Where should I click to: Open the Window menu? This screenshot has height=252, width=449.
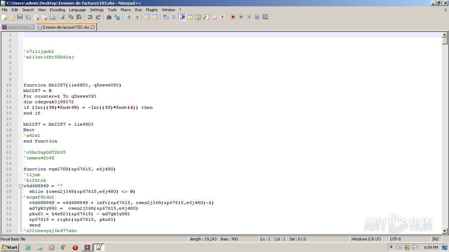(x=168, y=10)
